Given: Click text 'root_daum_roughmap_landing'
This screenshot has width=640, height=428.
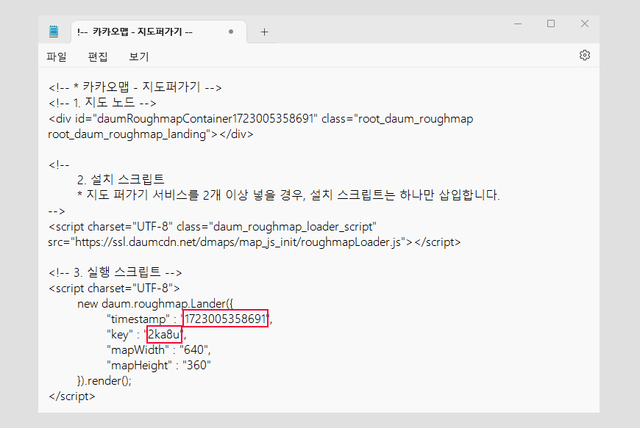Looking at the screenshot, I should click(x=127, y=134).
